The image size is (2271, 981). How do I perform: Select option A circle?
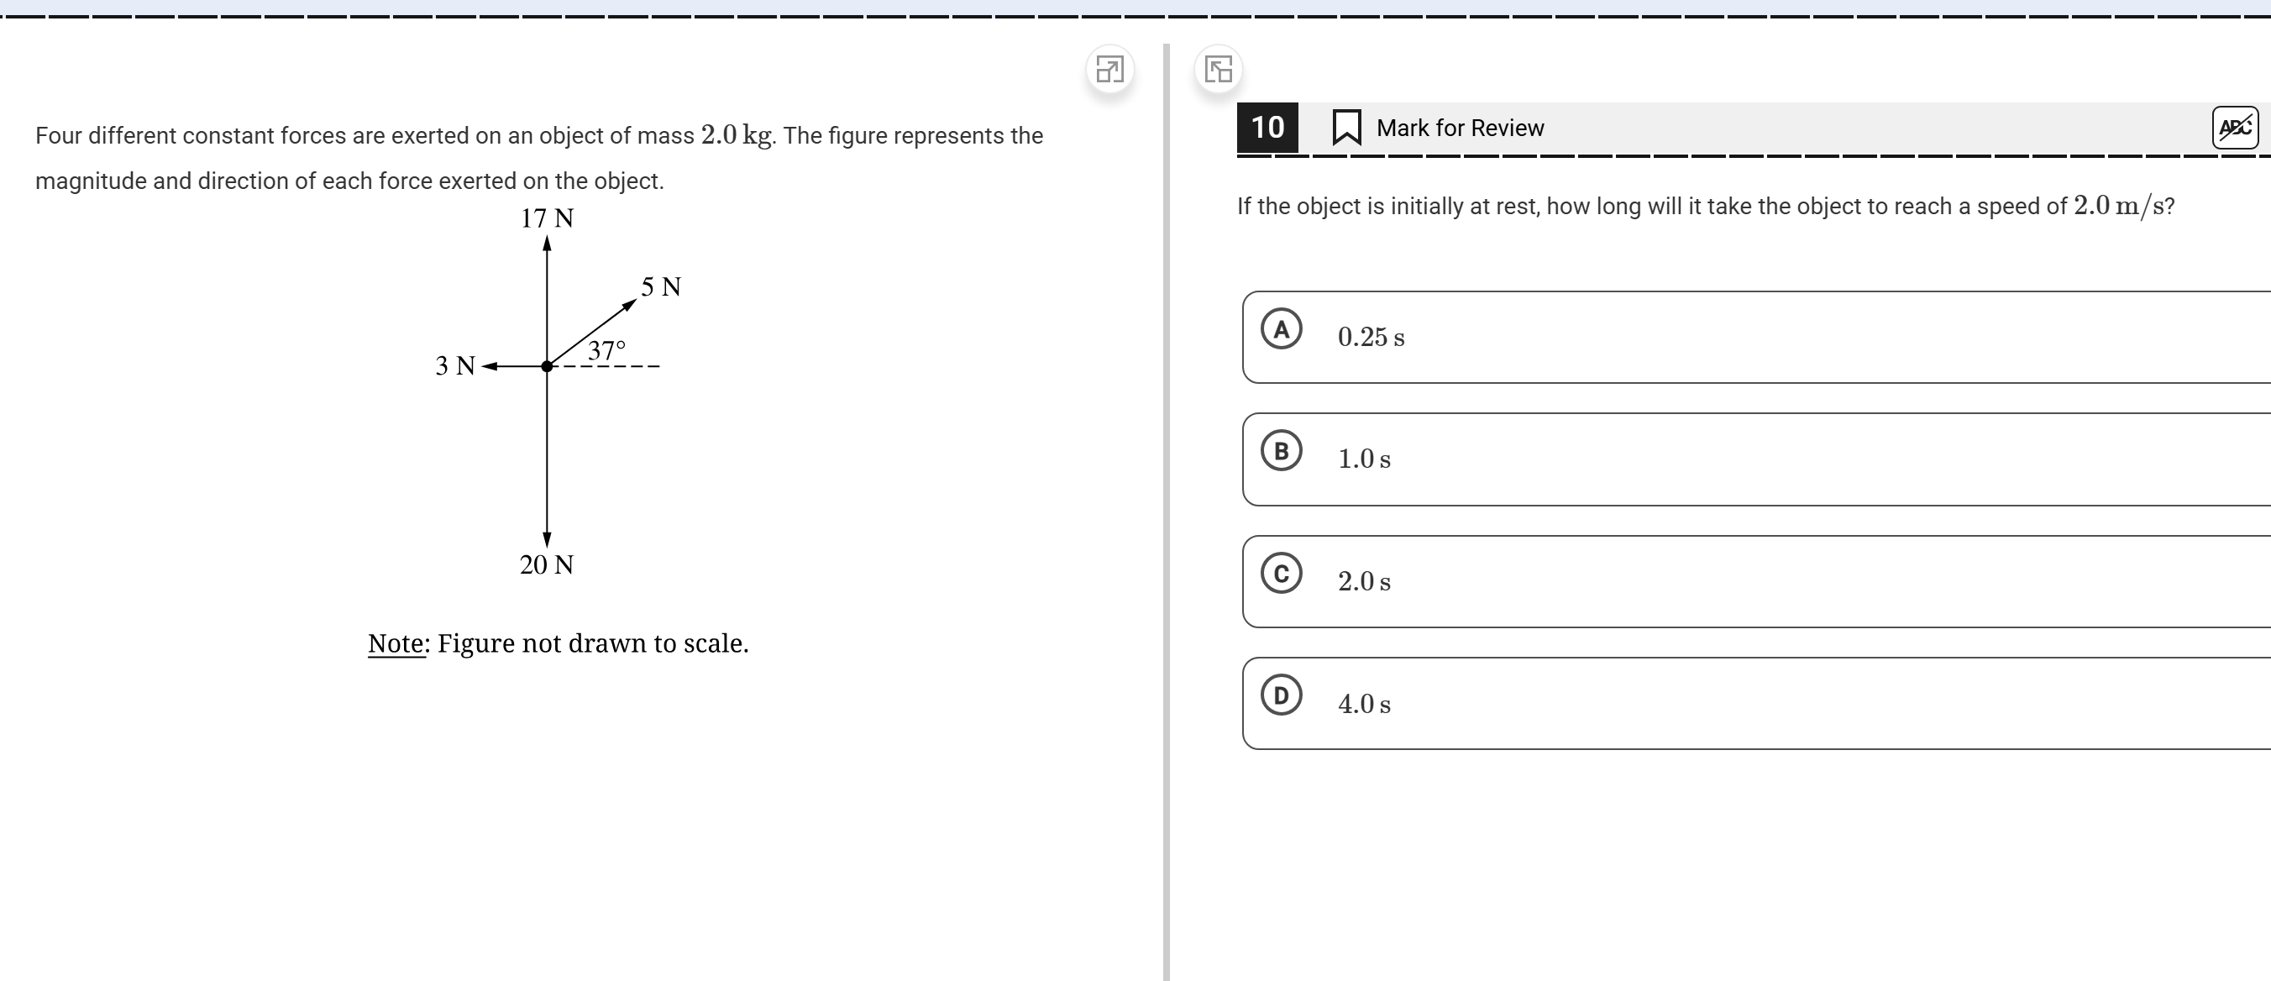[1281, 329]
